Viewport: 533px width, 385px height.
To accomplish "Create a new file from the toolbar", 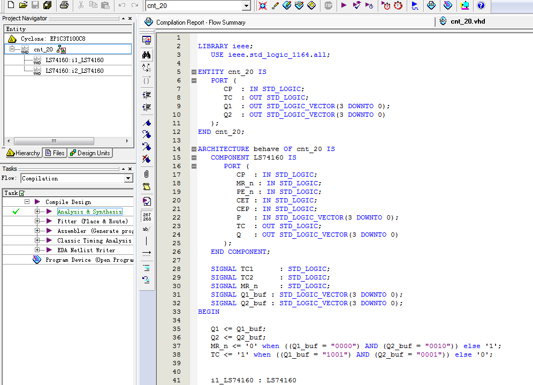I will (x=11, y=5).
